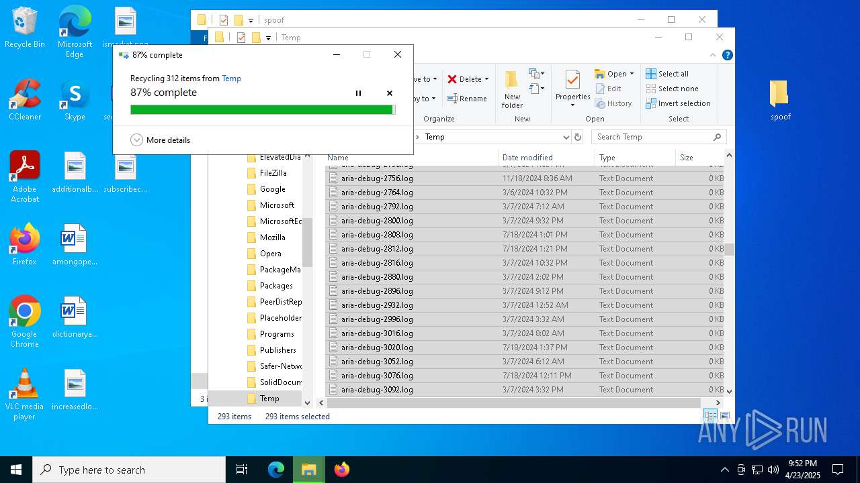Switch to Details view layout icon
This screenshot has width=860, height=483.
(711, 417)
